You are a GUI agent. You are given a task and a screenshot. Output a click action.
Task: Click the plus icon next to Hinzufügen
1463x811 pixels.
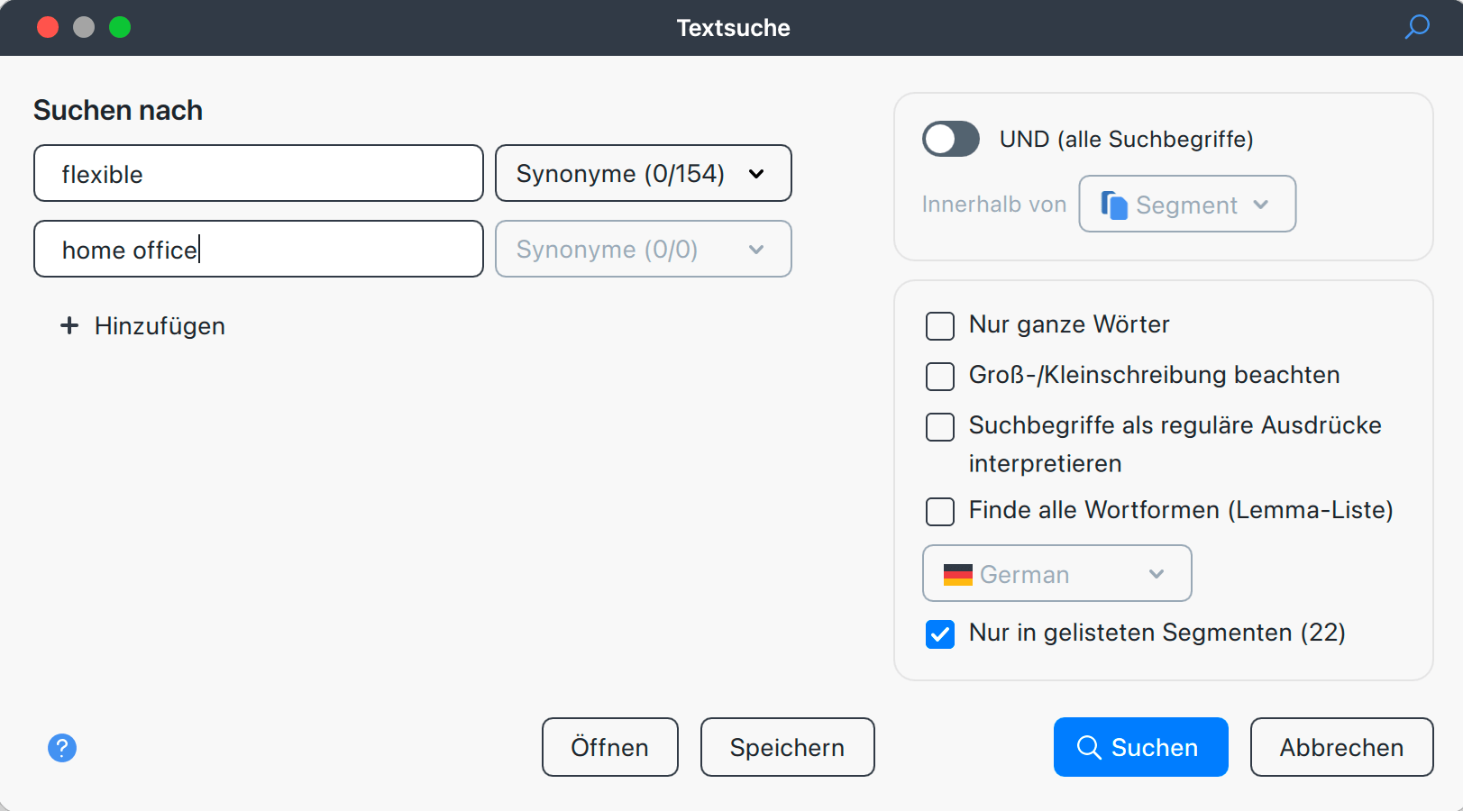click(69, 325)
